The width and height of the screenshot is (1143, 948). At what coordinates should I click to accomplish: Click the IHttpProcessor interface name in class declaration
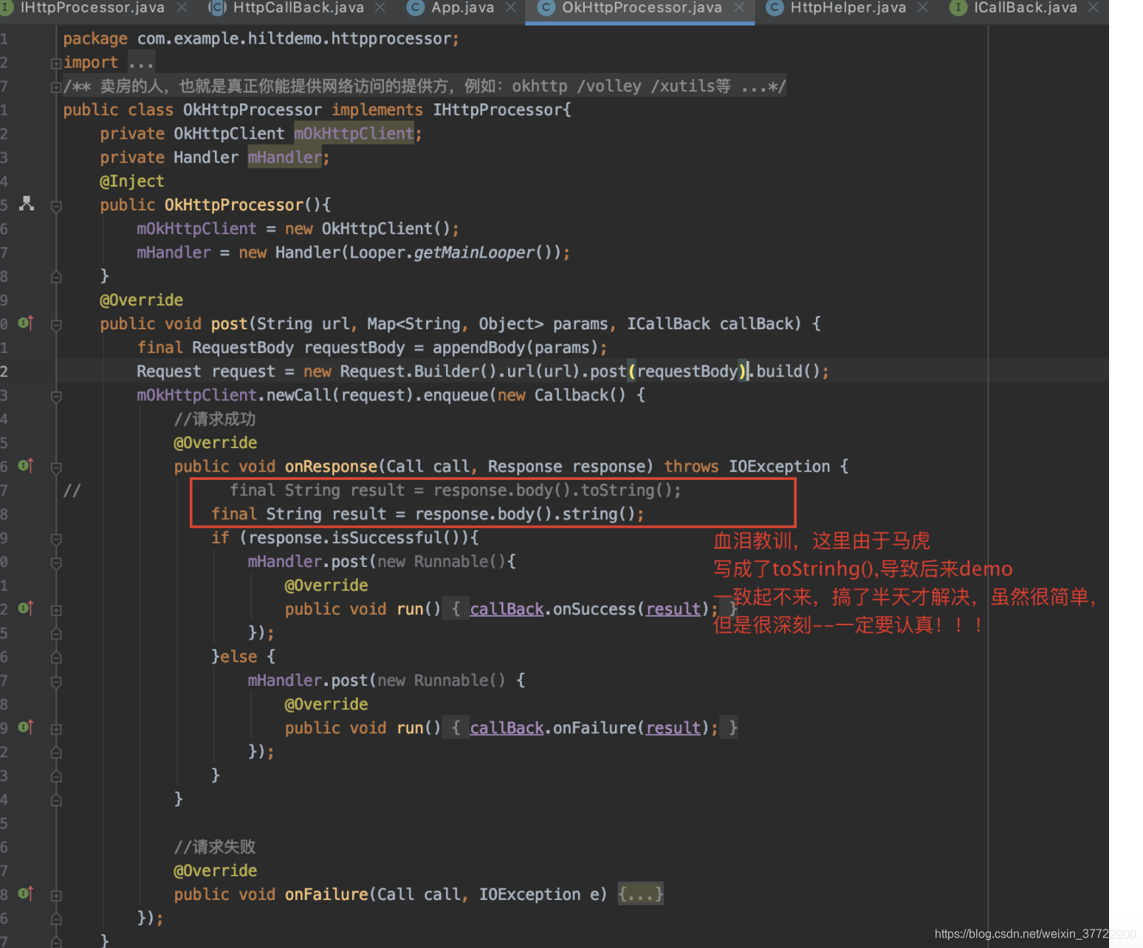pyautogui.click(x=498, y=110)
